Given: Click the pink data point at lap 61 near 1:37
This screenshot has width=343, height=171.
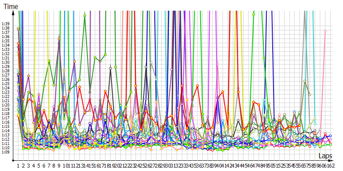Looking at the screenshot, I should coord(325,31).
